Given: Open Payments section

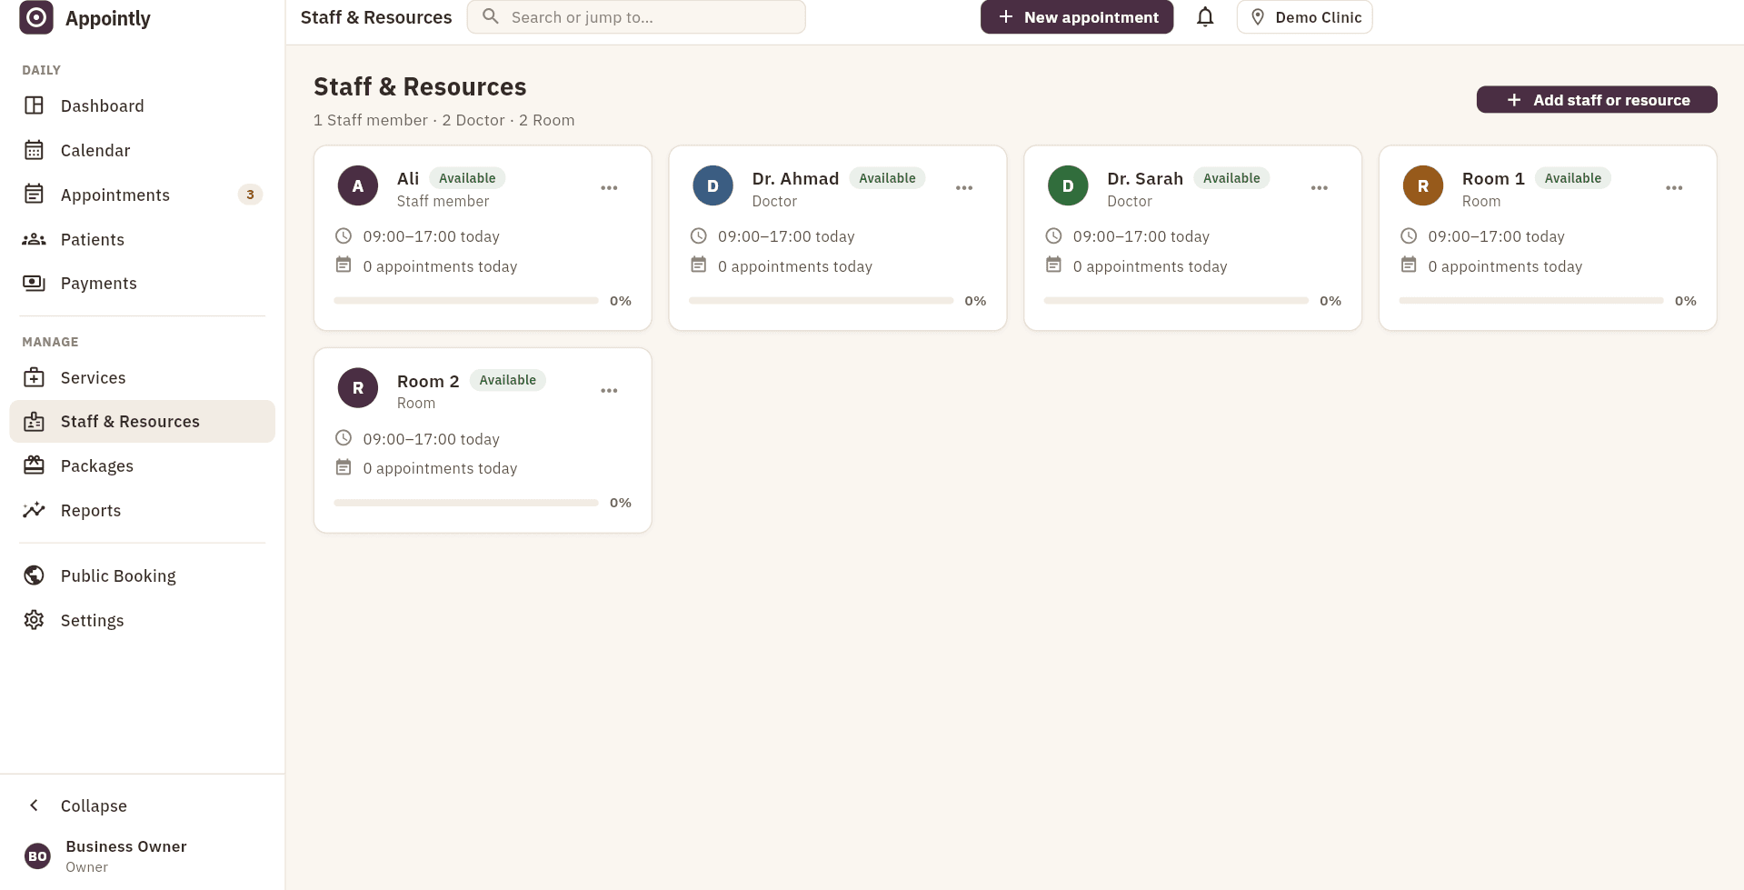Looking at the screenshot, I should coord(142,284).
